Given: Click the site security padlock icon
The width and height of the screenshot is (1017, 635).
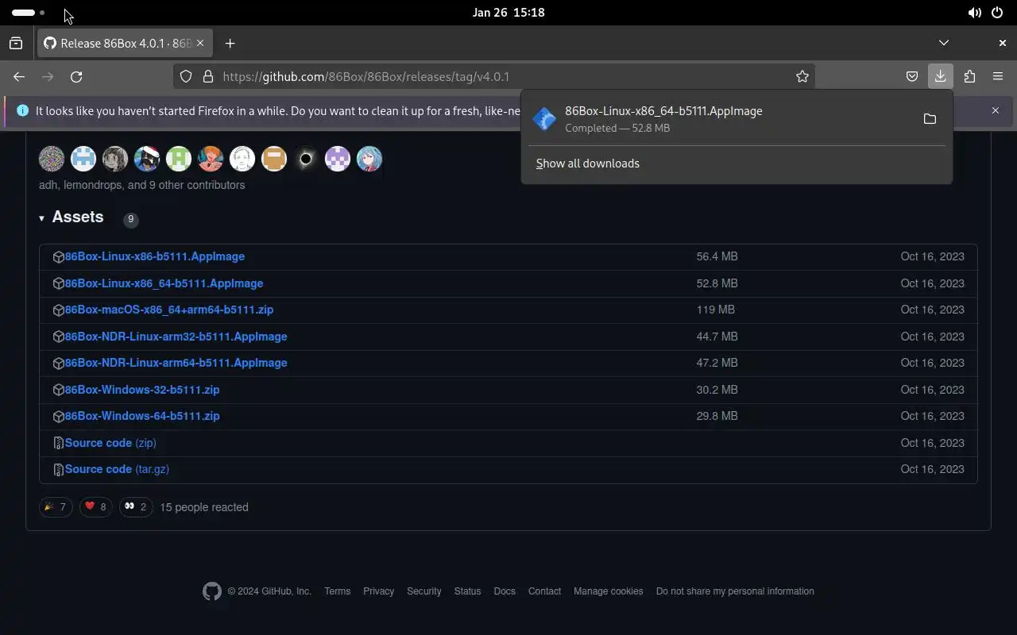Looking at the screenshot, I should [208, 76].
